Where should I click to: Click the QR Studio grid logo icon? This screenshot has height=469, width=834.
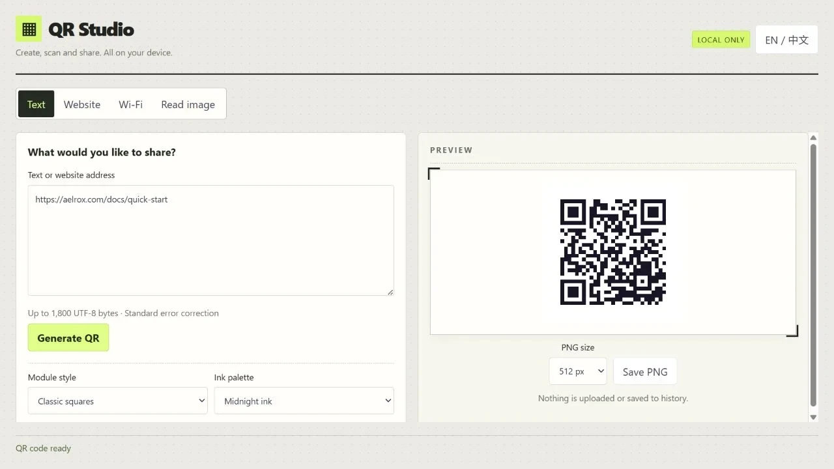coord(29,29)
